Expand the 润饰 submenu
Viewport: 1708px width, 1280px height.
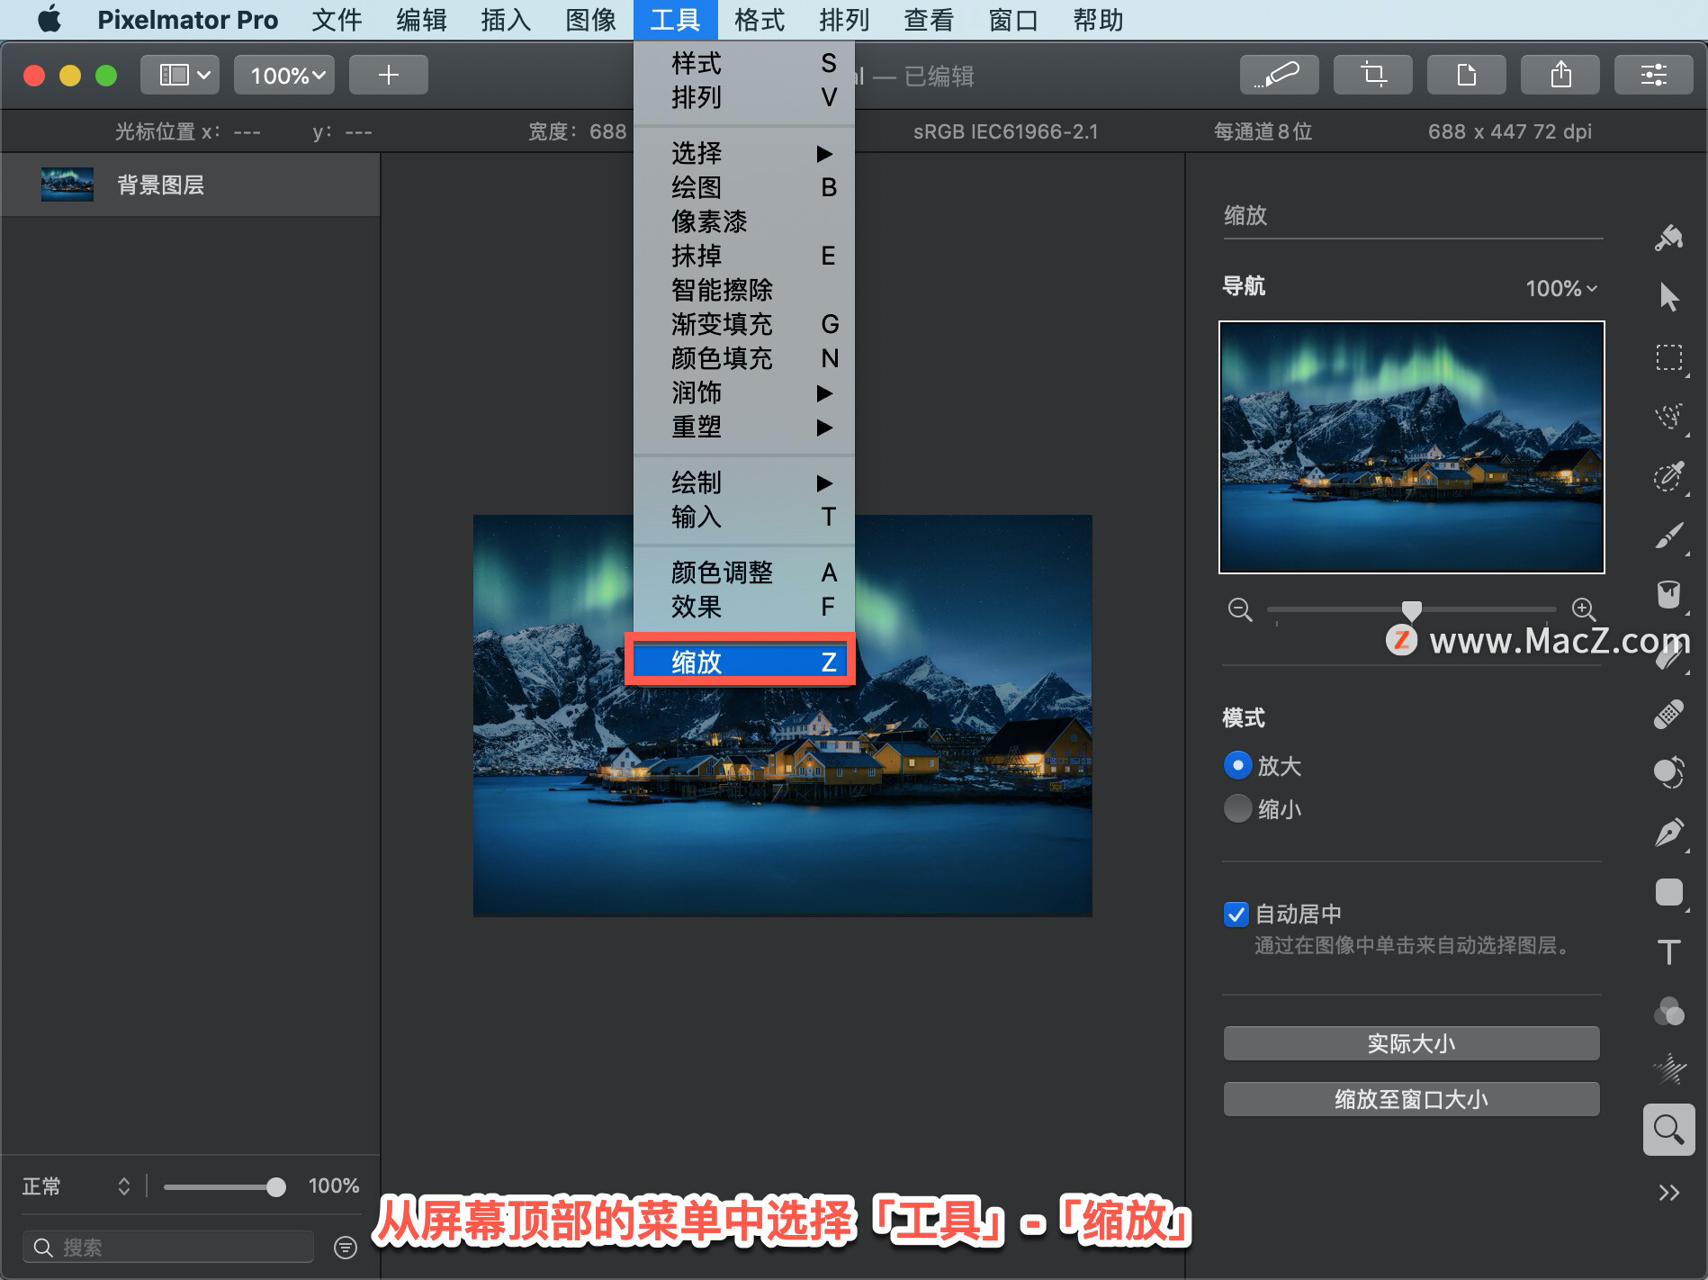[x=744, y=392]
